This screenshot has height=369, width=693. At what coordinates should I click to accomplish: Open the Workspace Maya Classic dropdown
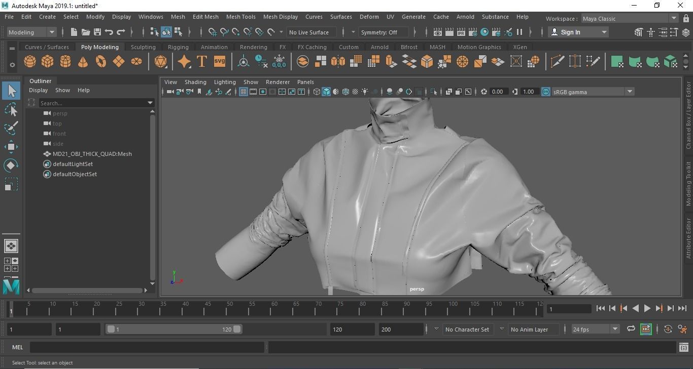pos(629,19)
